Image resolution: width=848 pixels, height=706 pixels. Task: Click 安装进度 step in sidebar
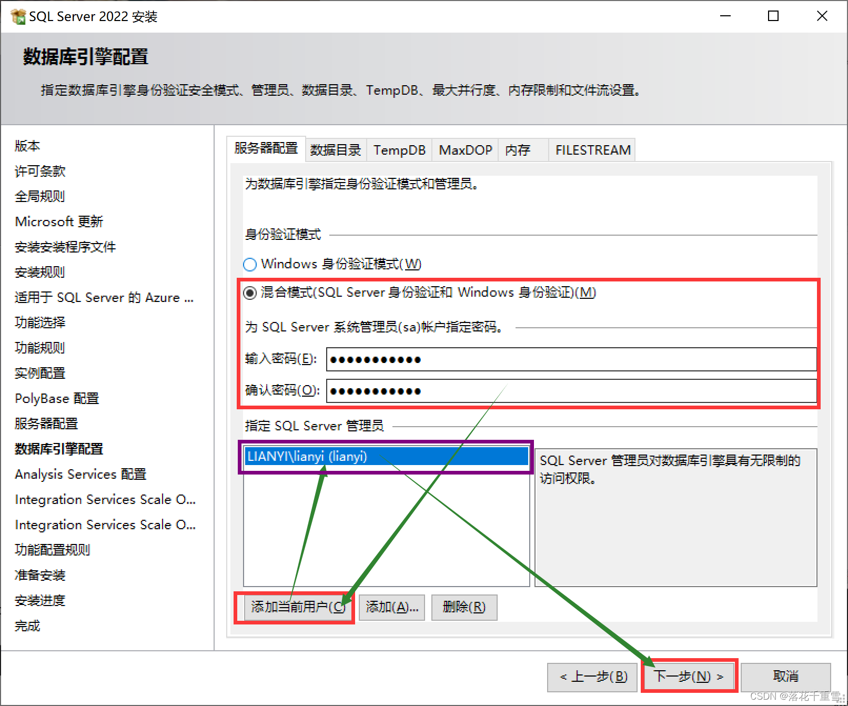click(x=40, y=600)
